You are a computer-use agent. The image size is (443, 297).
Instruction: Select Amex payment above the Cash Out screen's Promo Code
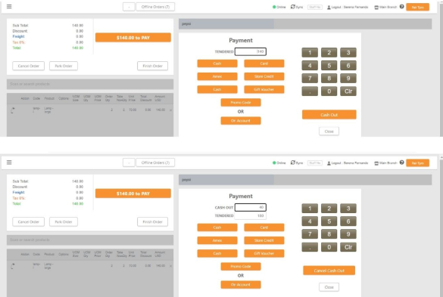click(x=217, y=240)
